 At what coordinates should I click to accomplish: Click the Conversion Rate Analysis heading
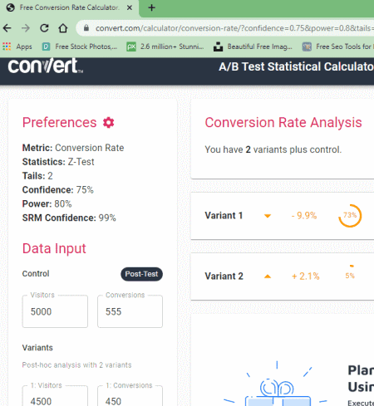(283, 122)
